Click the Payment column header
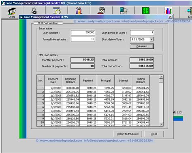 (88, 80)
